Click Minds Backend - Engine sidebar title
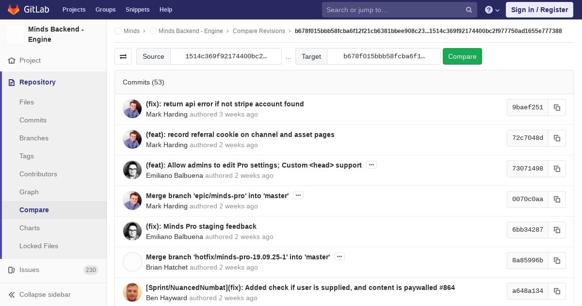Viewport: 582px width, 306px height. coord(56,34)
